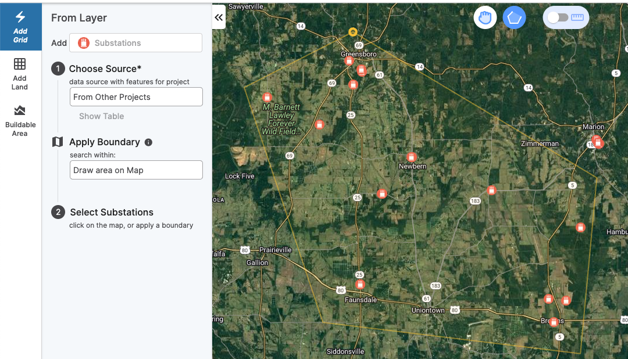Click the substation marker beside route 183
Screen dimensions: 628x359
pos(491,190)
